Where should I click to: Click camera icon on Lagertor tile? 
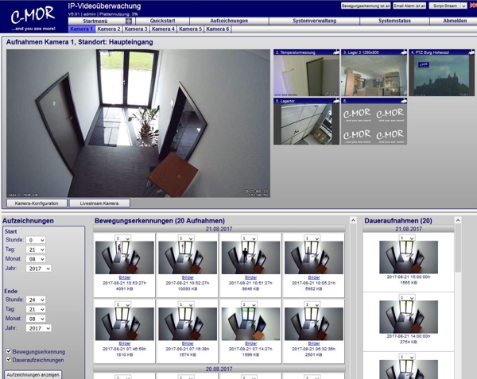tap(335, 102)
